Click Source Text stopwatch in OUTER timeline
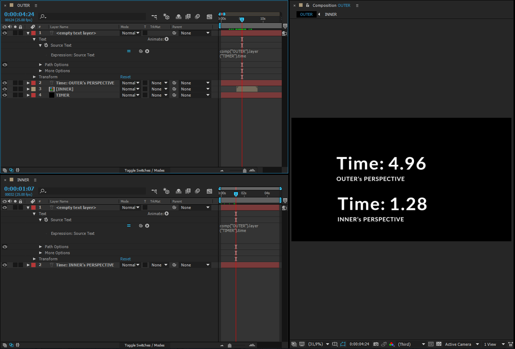Viewport: 515px width, 349px height. click(x=46, y=45)
